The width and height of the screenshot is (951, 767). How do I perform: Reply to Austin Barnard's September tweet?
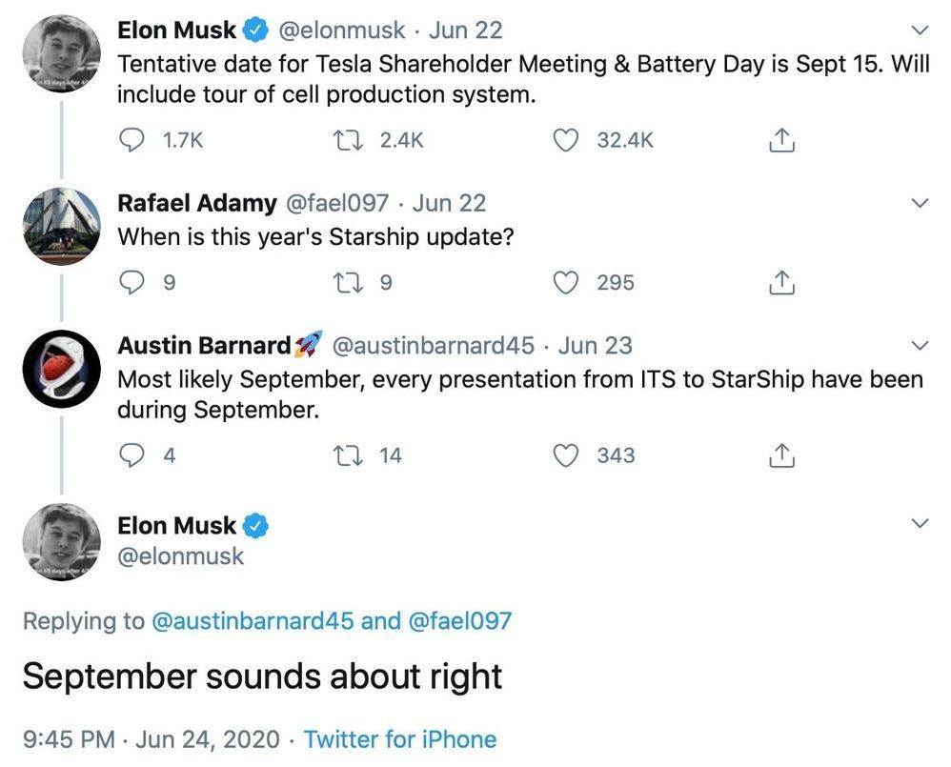131,455
